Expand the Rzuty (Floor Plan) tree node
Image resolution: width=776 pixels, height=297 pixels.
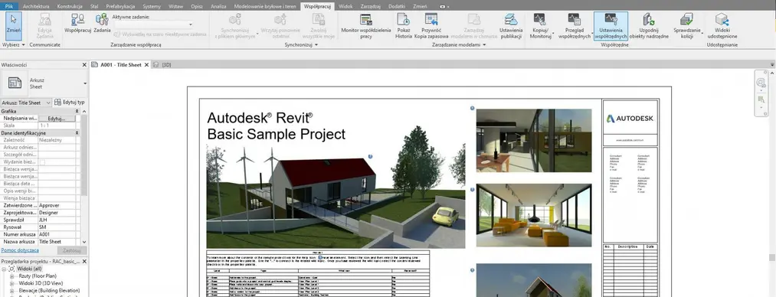click(11, 276)
